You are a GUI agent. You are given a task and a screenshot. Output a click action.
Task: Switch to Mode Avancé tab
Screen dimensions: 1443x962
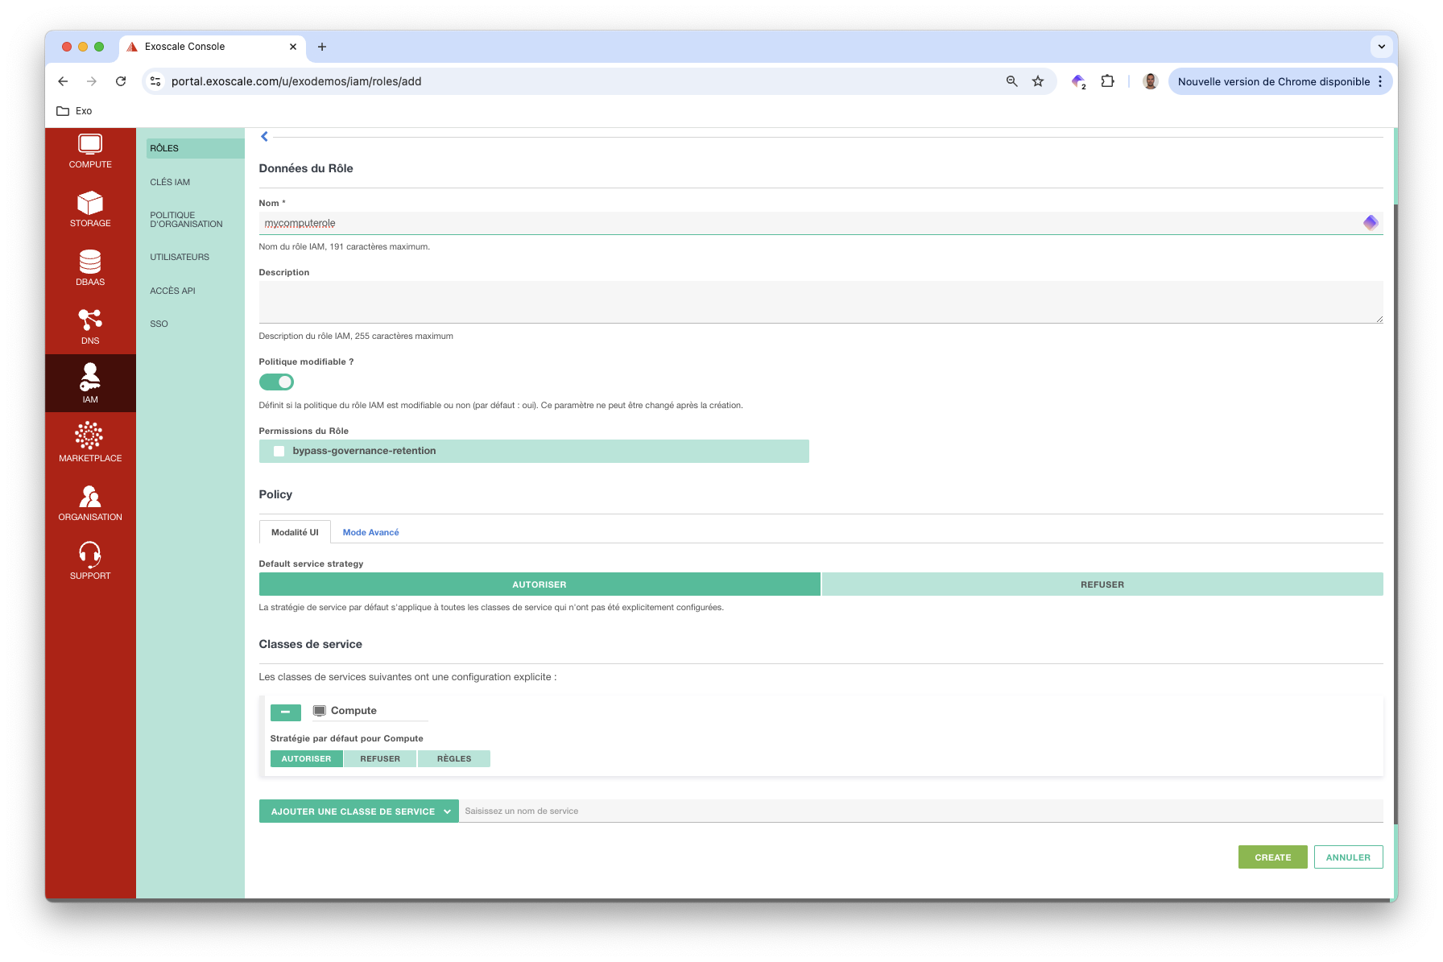[x=370, y=532]
